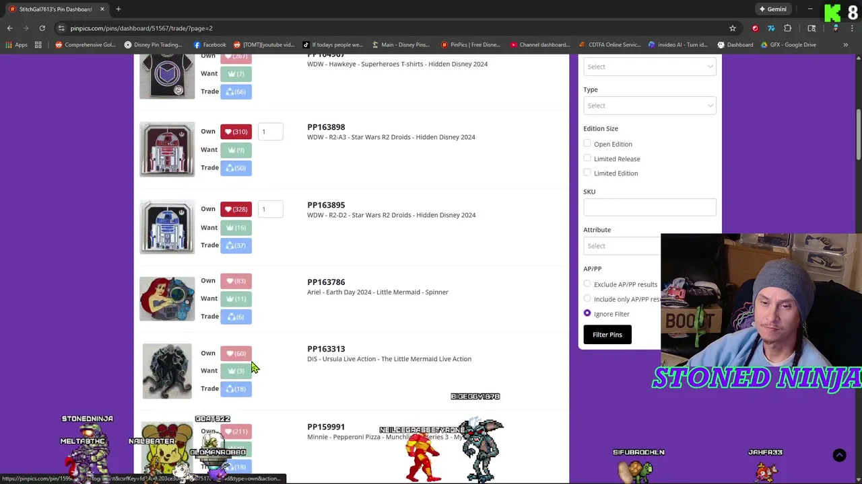Open the GFX - Google Drive bookmark
Image resolution: width=862 pixels, height=484 pixels.
click(788, 45)
